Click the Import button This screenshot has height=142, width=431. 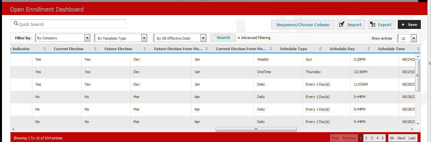(351, 25)
